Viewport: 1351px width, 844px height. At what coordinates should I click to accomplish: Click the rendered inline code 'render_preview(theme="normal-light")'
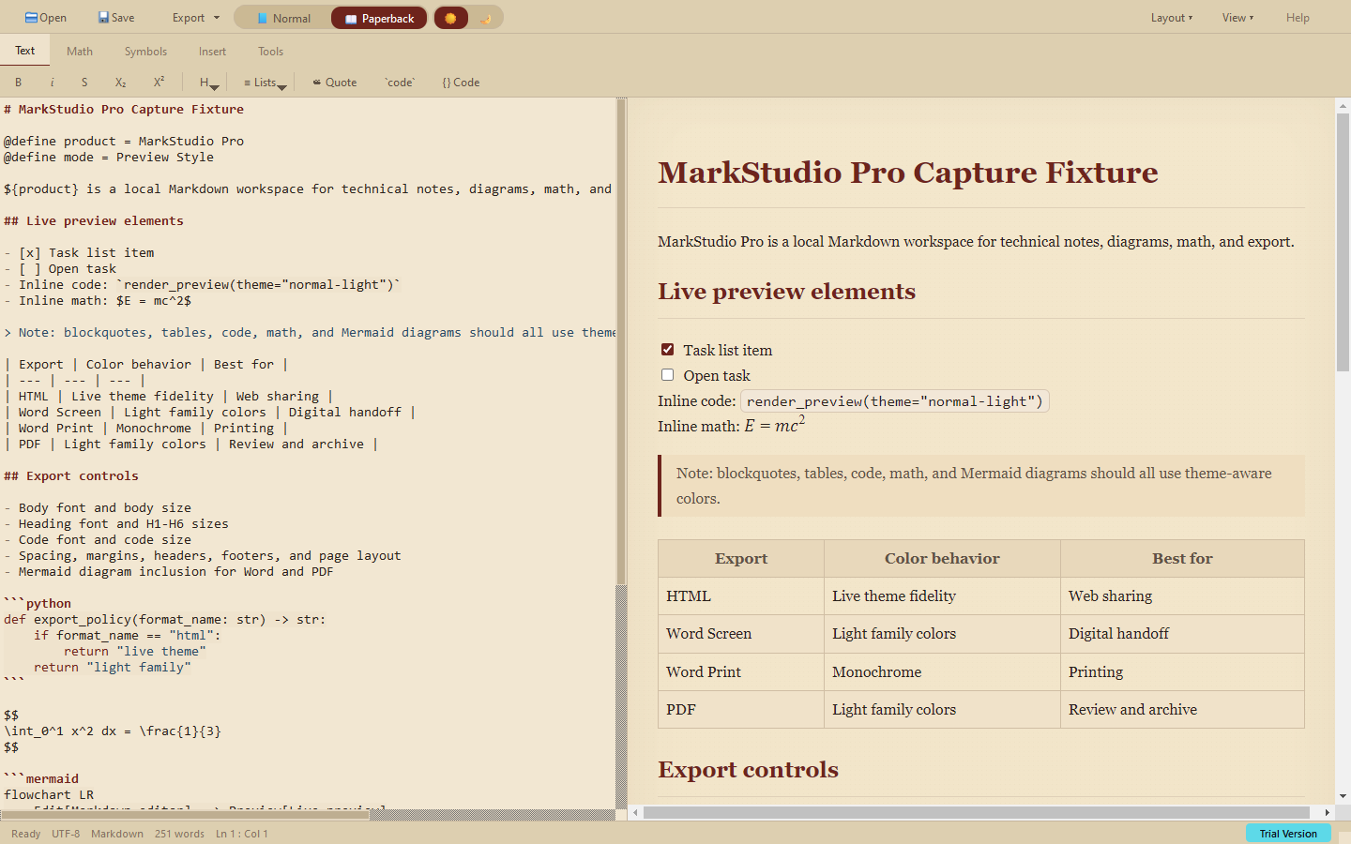tap(895, 401)
